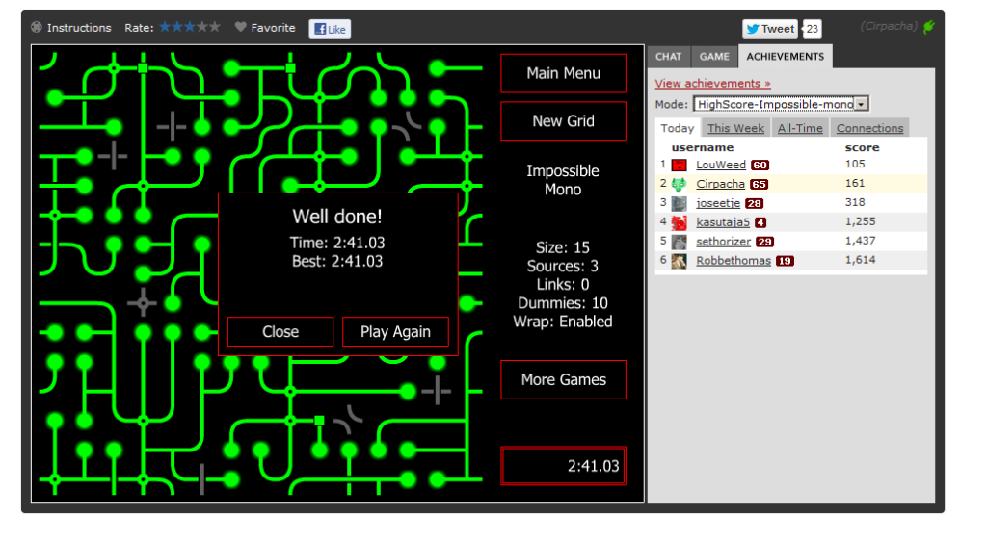987x541 pixels.
Task: Click sethorizer's level 29 badge
Action: click(x=764, y=242)
